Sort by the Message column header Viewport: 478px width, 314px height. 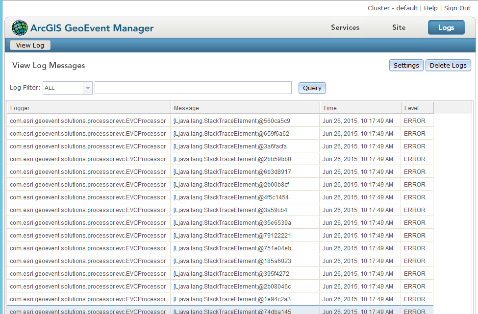point(245,108)
